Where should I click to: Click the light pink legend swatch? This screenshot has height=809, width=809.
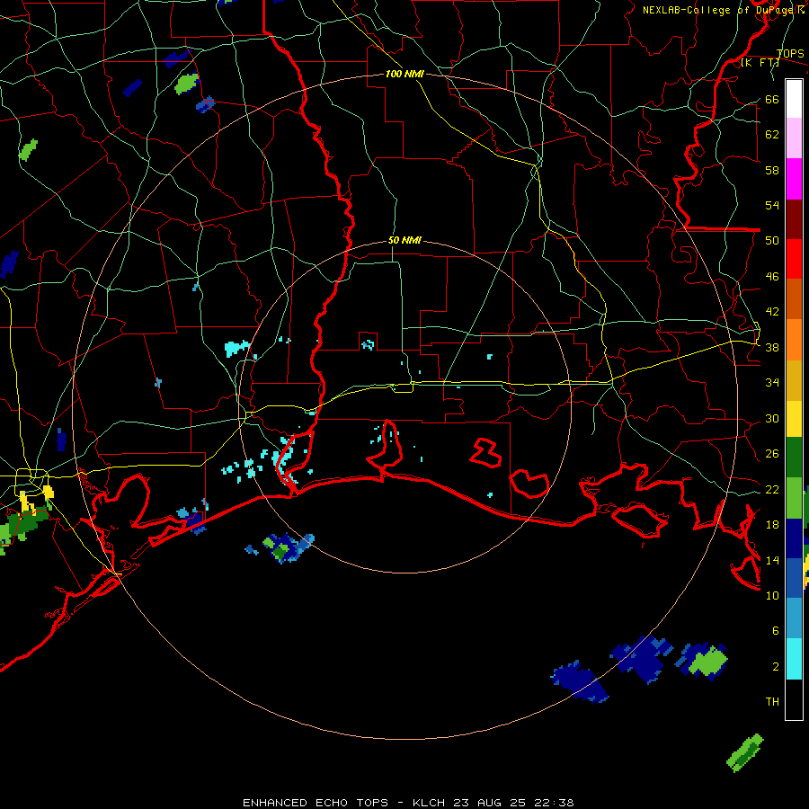click(x=794, y=138)
